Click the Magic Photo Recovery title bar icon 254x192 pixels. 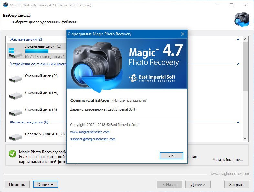[x=5, y=5]
